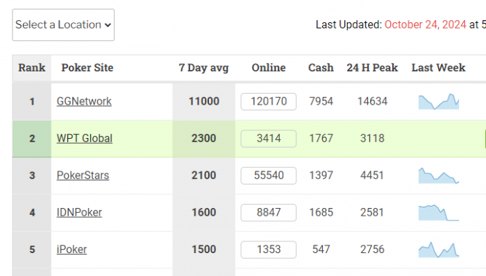Click the WPT Global online count 3414 box
Image resolution: width=486 pixels, height=276 pixels.
pyautogui.click(x=269, y=138)
